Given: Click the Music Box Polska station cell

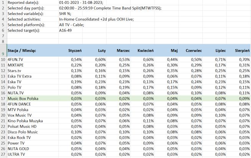Looking at the screenshot, I should pyautogui.click(x=23, y=99).
